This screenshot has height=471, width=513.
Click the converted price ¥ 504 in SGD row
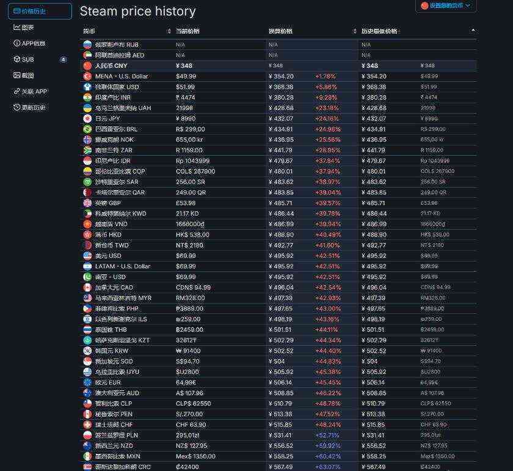[x=277, y=362]
